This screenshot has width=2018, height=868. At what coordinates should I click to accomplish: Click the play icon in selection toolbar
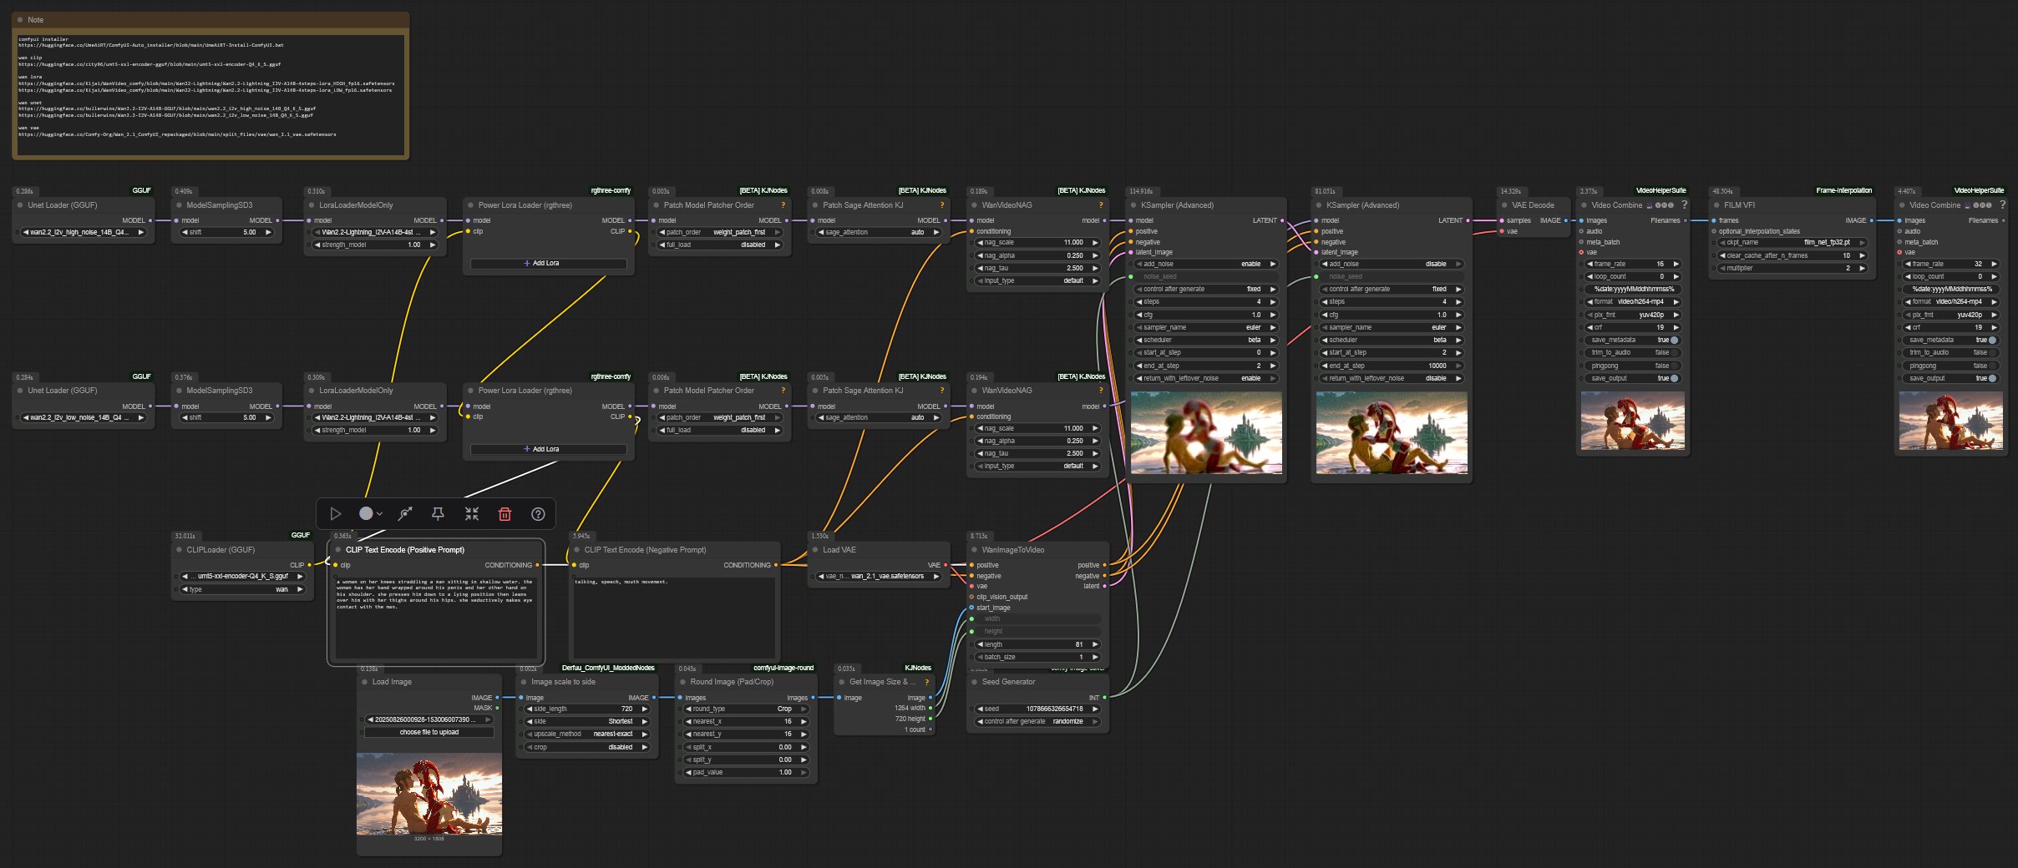pos(335,514)
